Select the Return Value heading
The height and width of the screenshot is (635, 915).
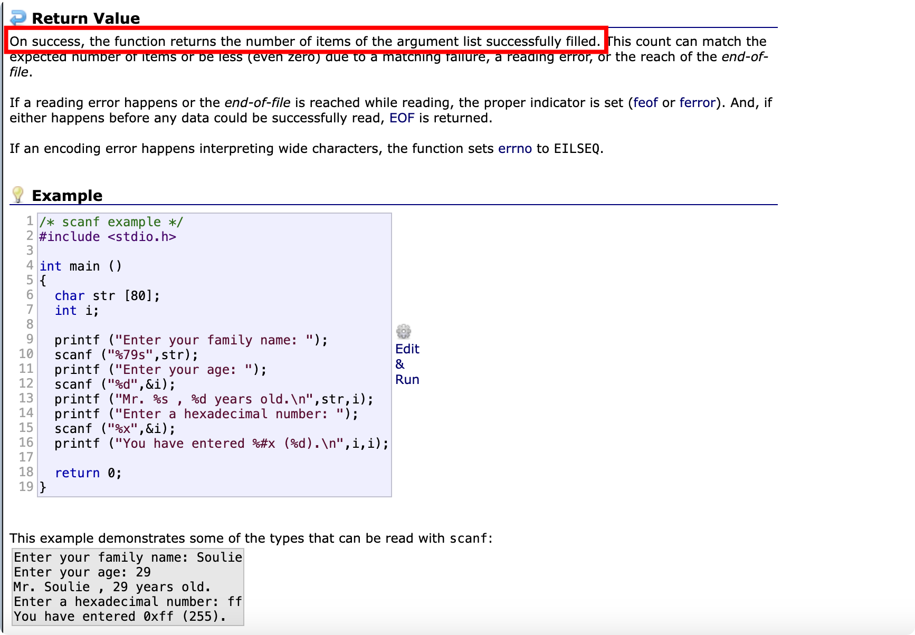(x=86, y=18)
